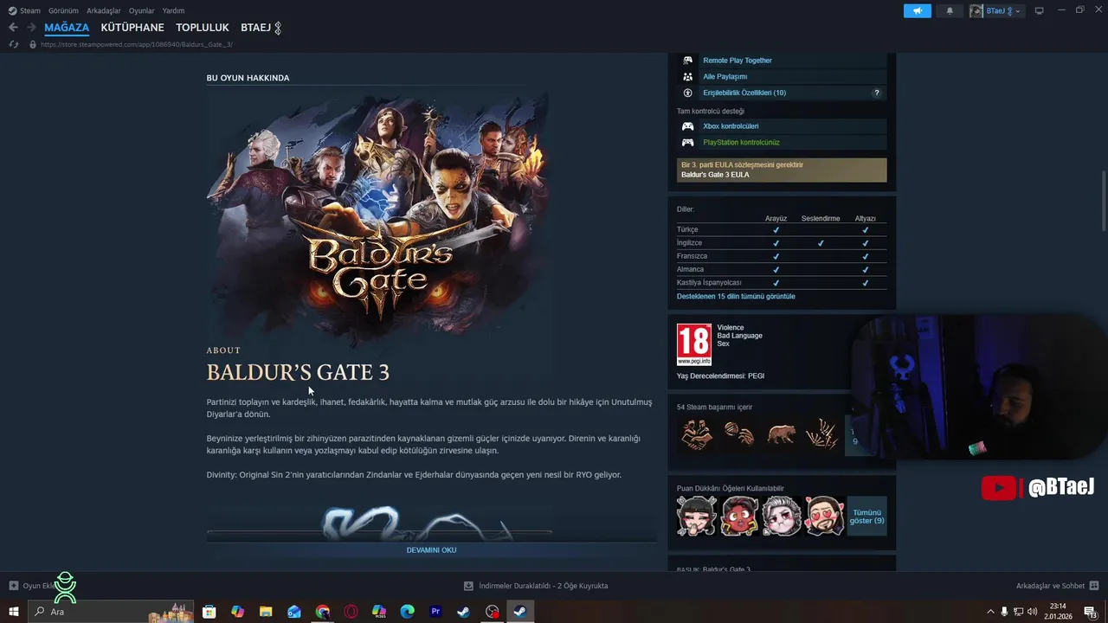Open Microsoft Edge from the taskbar

coord(408,612)
